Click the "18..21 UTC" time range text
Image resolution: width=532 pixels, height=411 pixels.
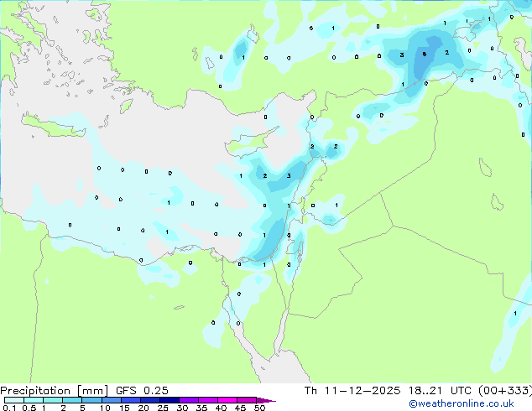click(x=440, y=391)
